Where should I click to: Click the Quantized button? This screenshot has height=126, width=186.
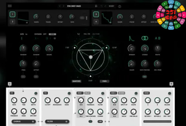pyautogui.click(x=76, y=81)
